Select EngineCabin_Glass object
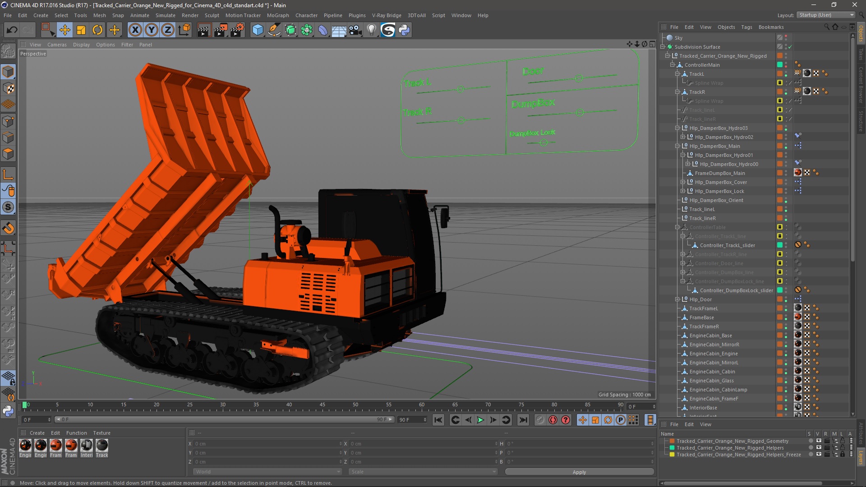 (x=711, y=381)
